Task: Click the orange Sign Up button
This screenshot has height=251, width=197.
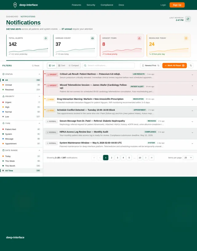Action: point(177,5)
